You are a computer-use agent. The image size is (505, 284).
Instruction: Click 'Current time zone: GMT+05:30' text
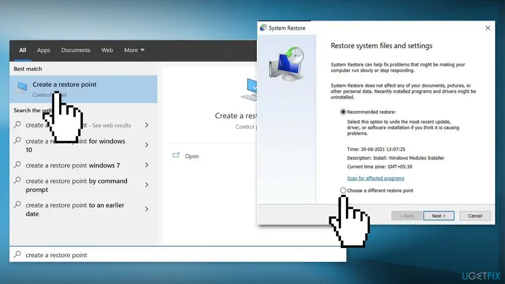tap(379, 166)
